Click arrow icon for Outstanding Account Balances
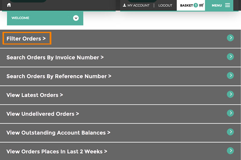Screen dimensions: 241x160 tap(230, 132)
